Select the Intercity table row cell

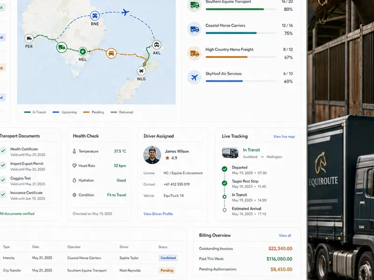(8, 258)
